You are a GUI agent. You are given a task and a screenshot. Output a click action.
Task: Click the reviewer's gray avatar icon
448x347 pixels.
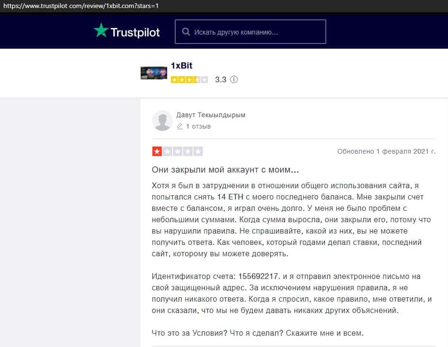point(162,121)
